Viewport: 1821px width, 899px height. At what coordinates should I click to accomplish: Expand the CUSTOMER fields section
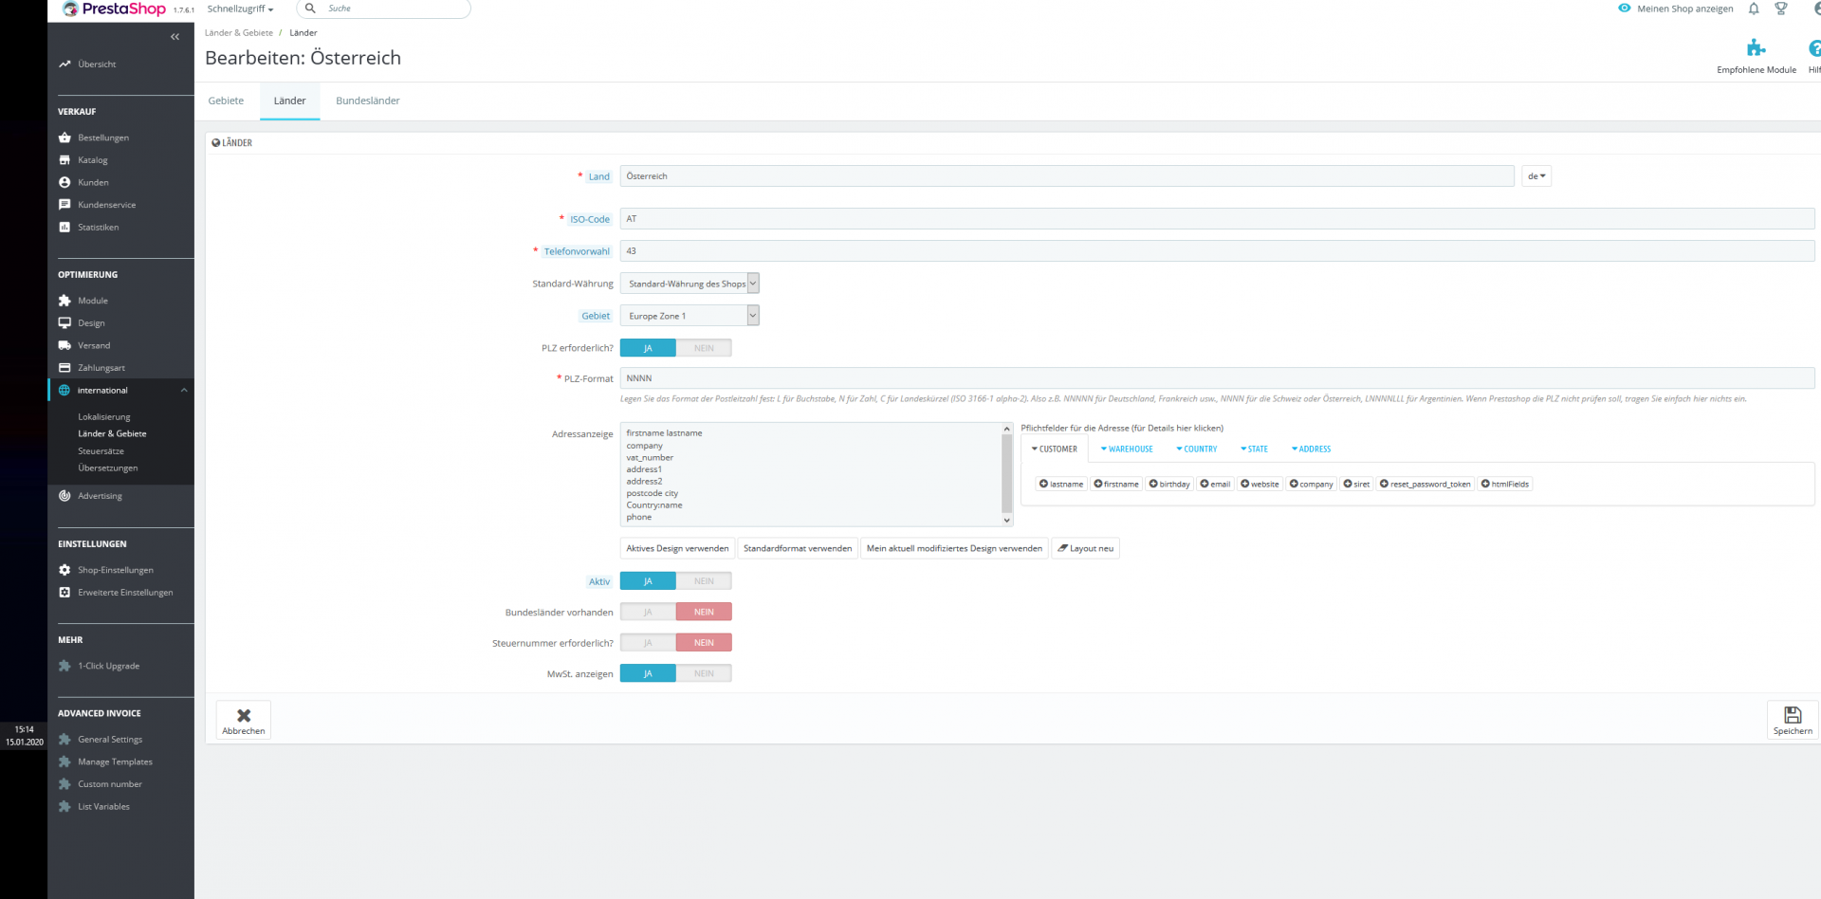tap(1055, 449)
